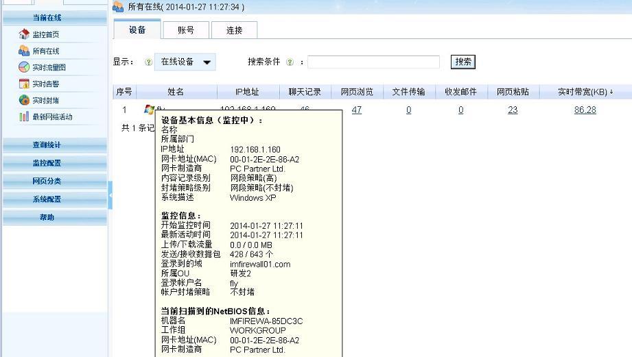Click inside the search condition text field
The image size is (632, 357).
pos(373,62)
